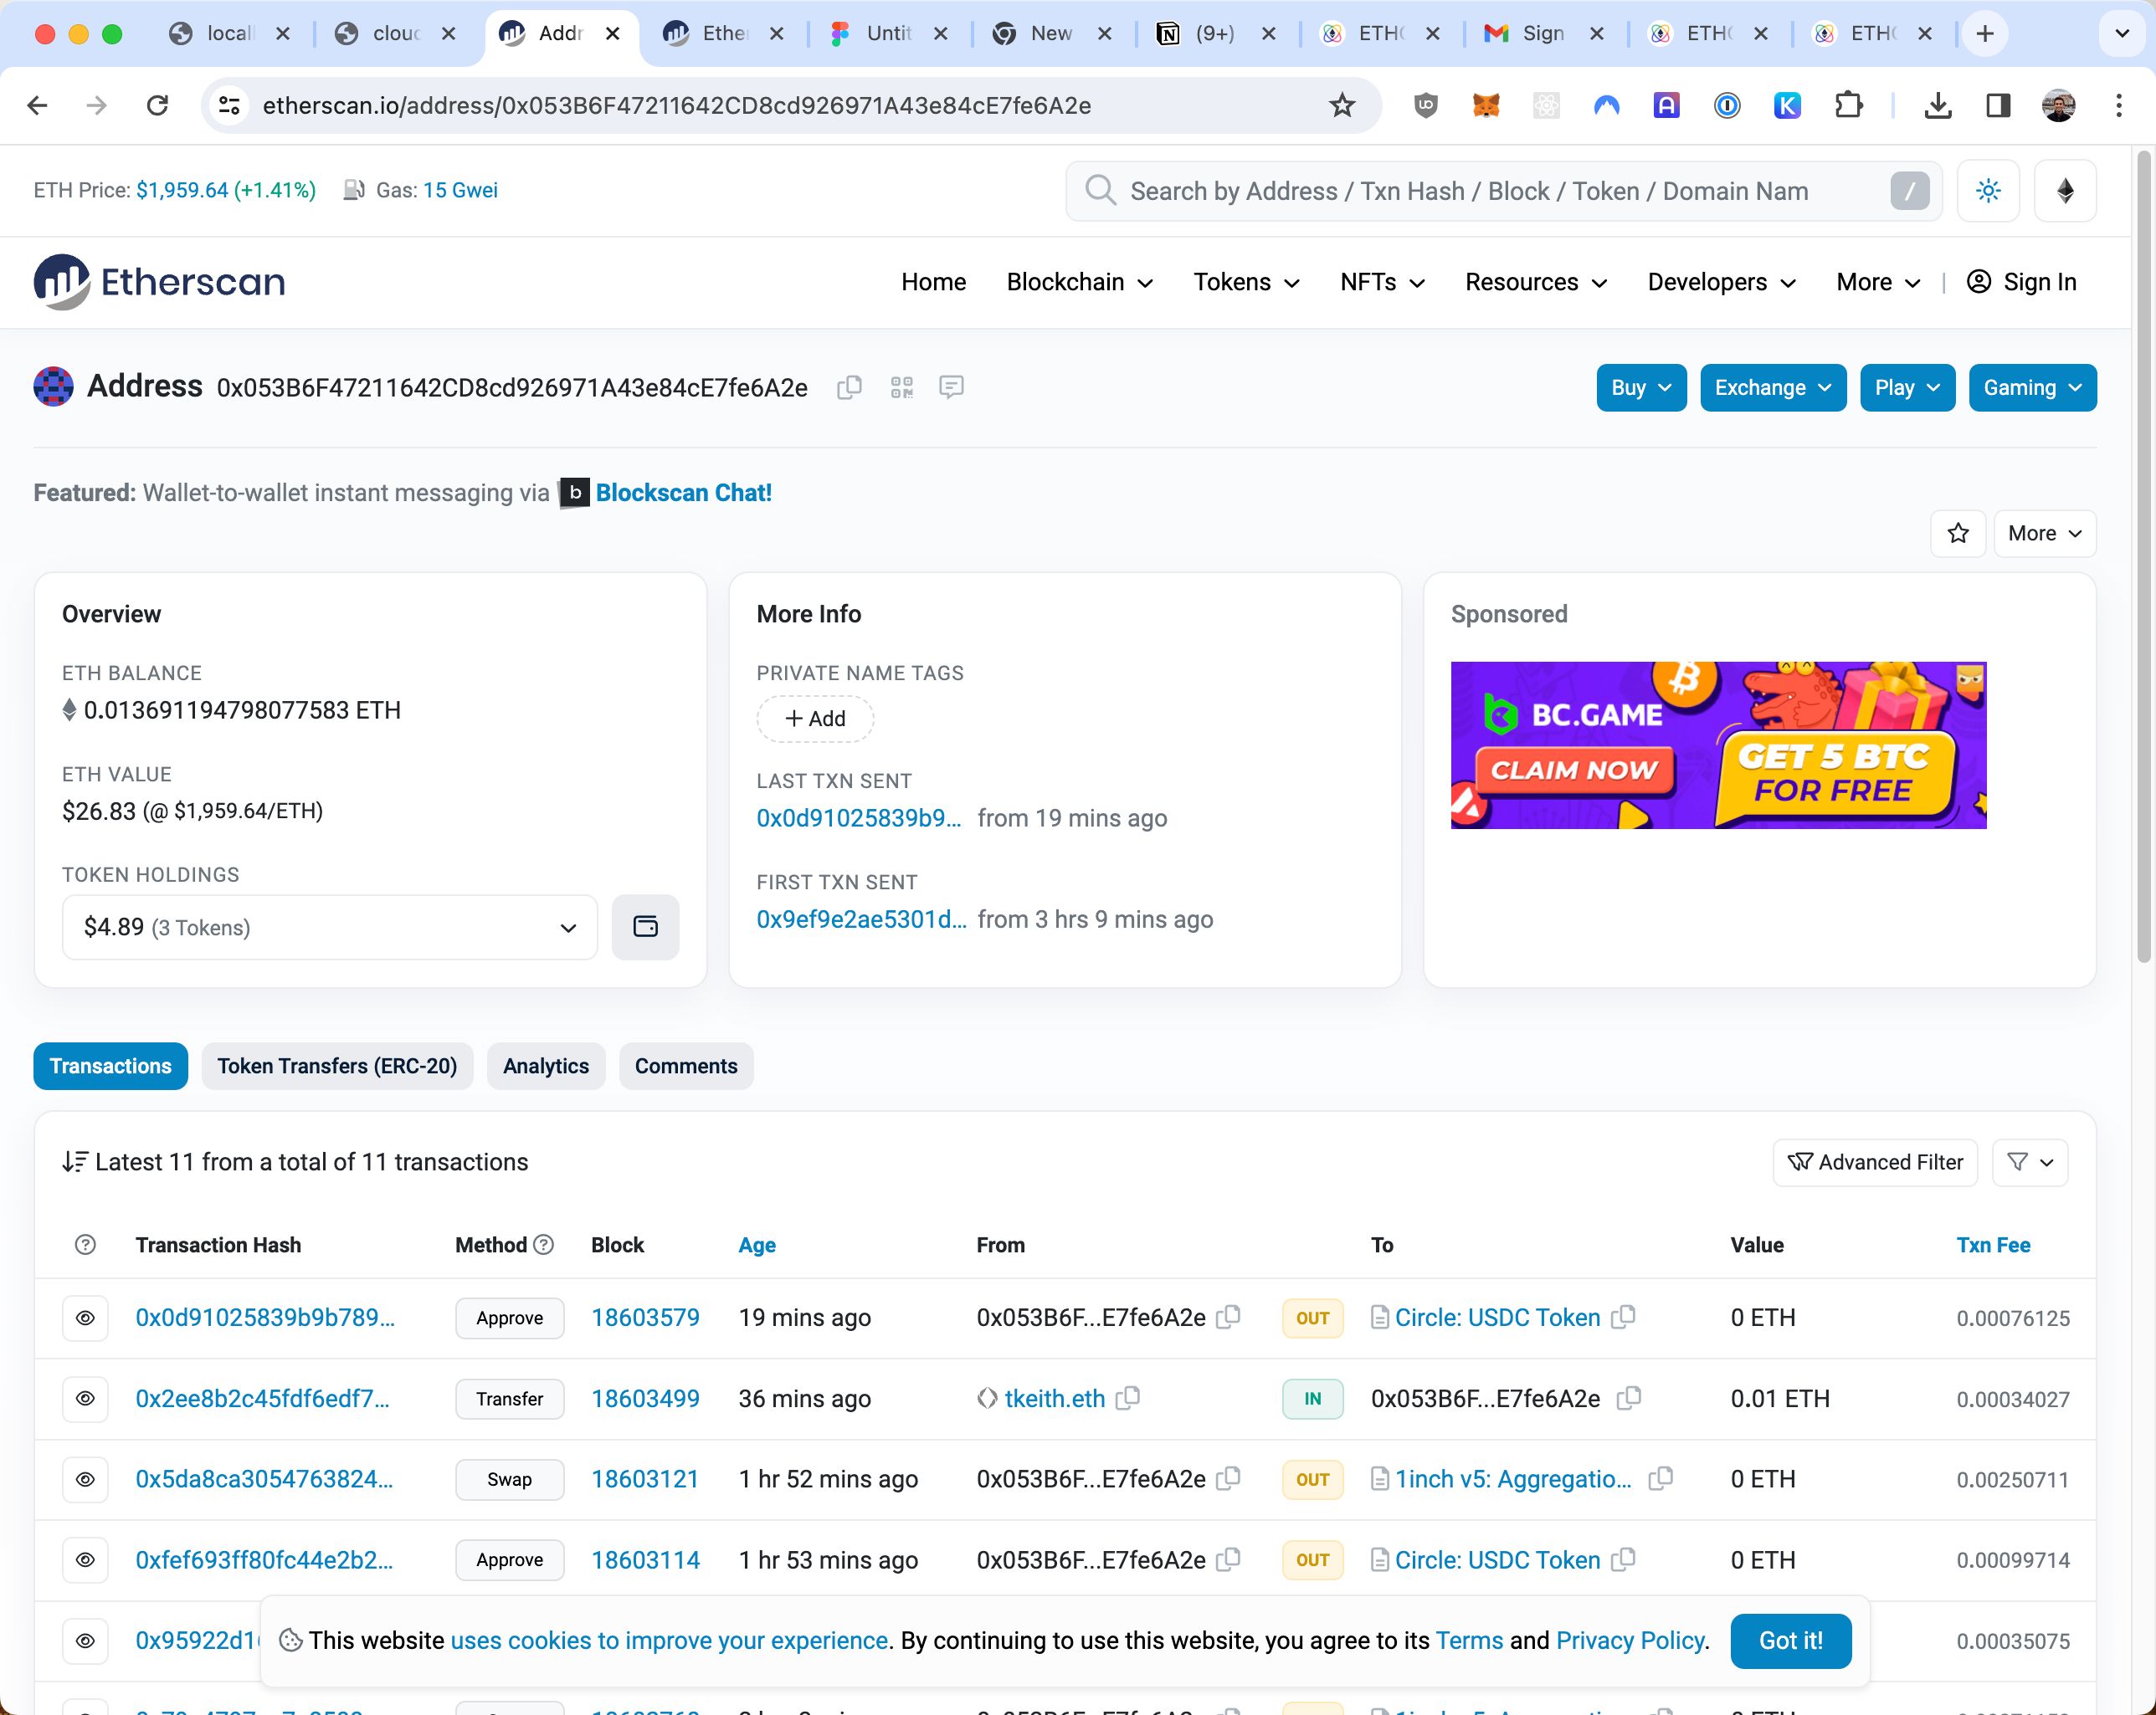The height and width of the screenshot is (1715, 2156).
Task: Toggle the site theme sun icon
Action: pos(1988,191)
